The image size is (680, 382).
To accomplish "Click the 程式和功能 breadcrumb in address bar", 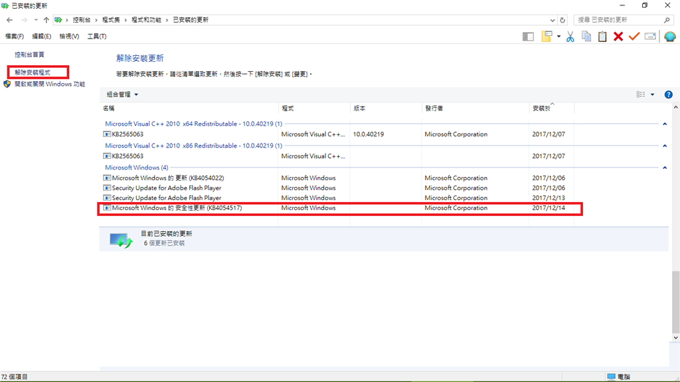I will [x=146, y=20].
